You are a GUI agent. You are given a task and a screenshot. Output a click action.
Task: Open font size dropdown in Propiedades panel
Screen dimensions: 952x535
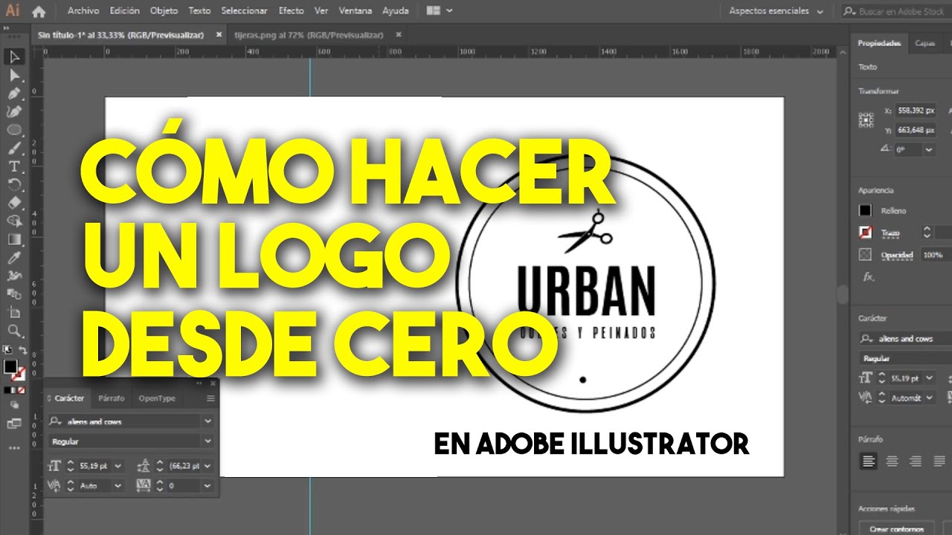click(930, 378)
